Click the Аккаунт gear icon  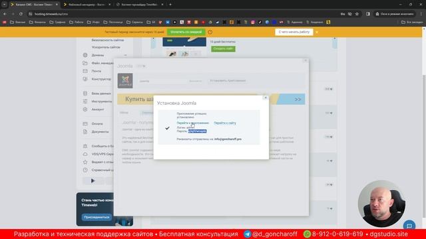[85, 109]
